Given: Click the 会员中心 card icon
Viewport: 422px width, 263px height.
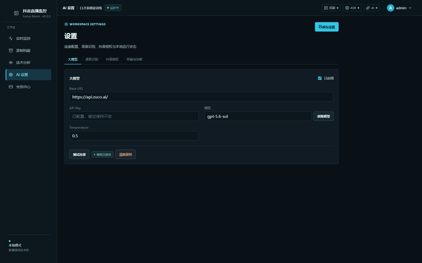Looking at the screenshot, I should click(x=11, y=87).
